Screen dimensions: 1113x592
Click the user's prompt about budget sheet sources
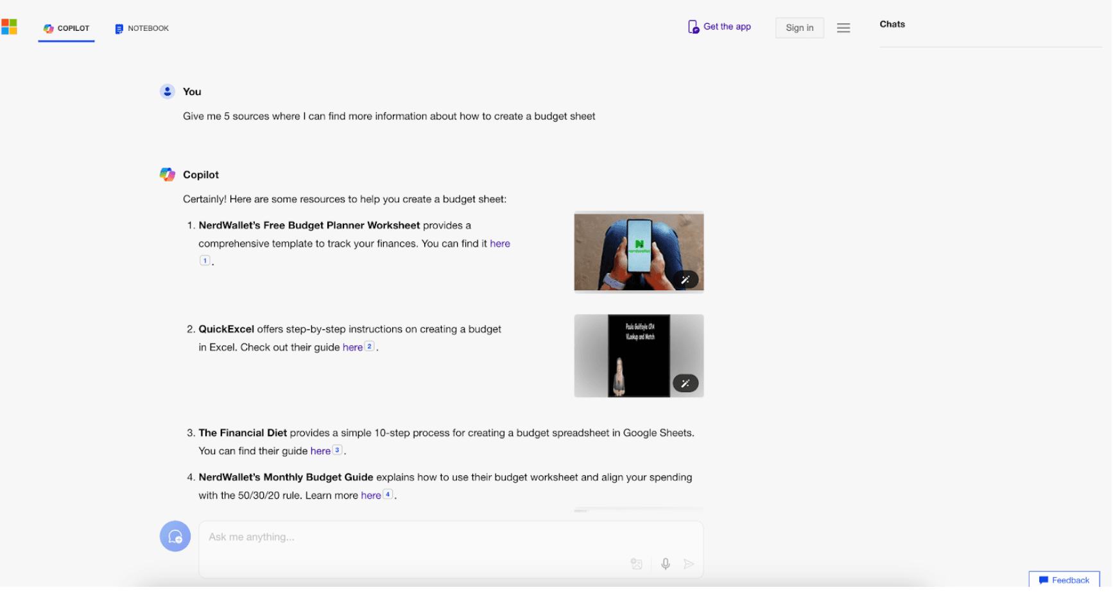pyautogui.click(x=389, y=116)
